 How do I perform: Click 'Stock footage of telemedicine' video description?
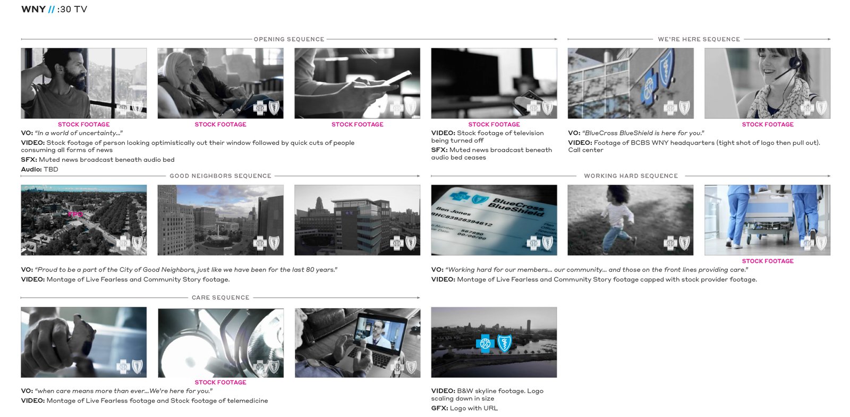[x=144, y=401]
